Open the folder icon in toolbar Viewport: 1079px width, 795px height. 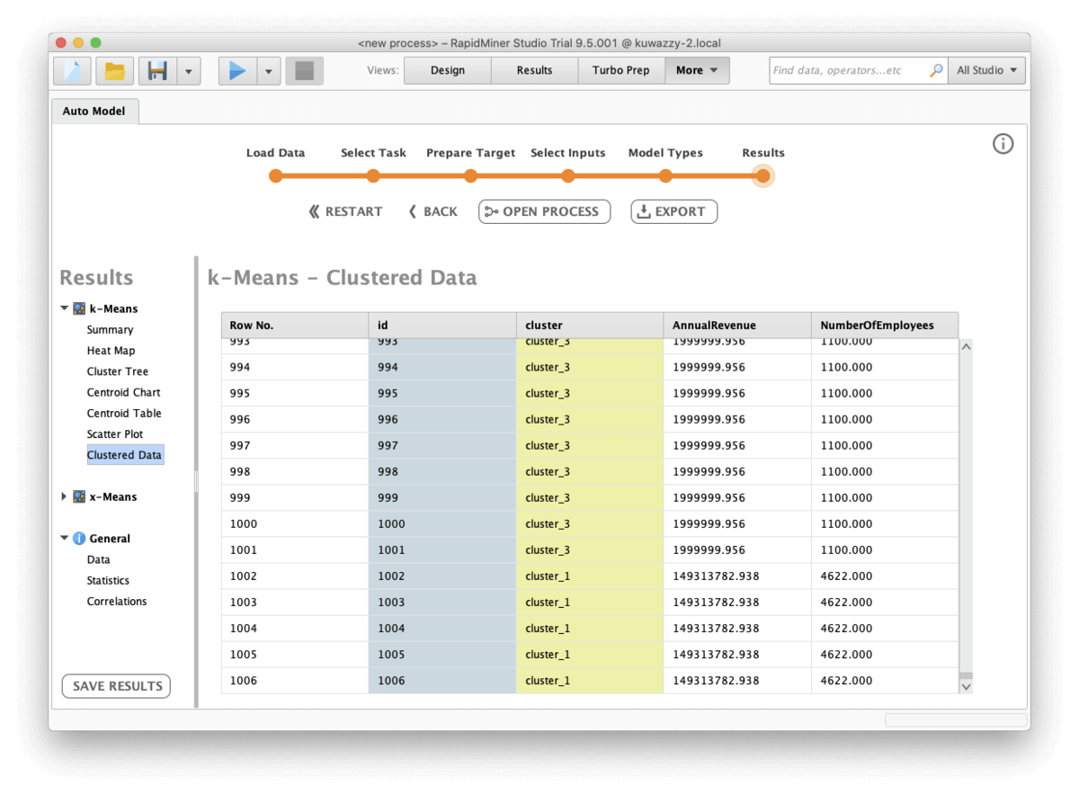pos(115,70)
